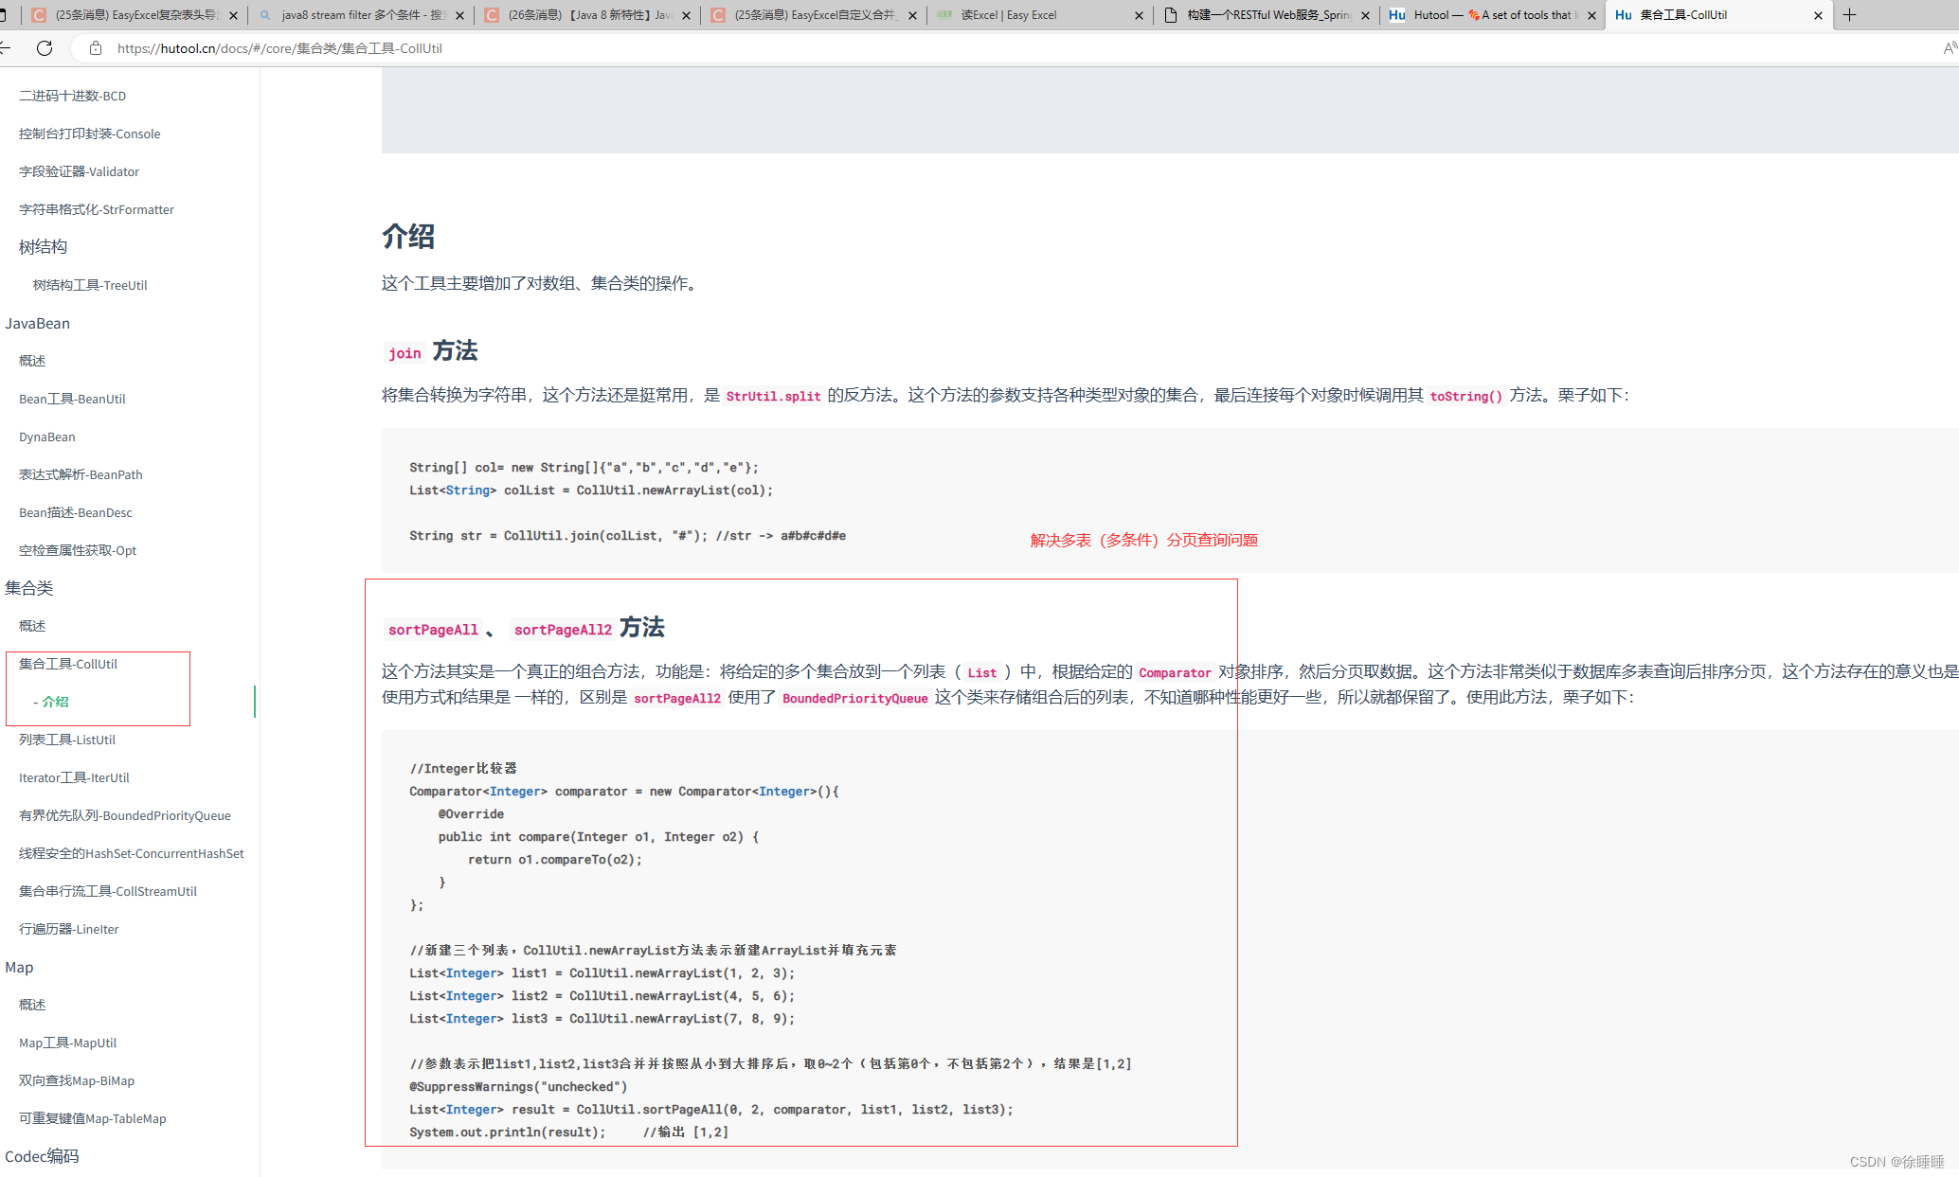Open 双向查找Map-BiMap sidebar link
Image resolution: width=1959 pixels, height=1177 pixels.
coord(77,1080)
